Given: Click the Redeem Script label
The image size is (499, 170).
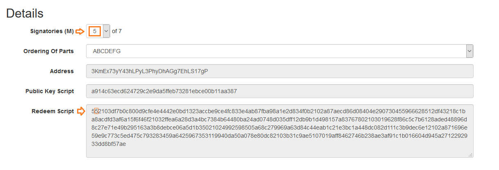Looking at the screenshot, I should (x=53, y=111).
